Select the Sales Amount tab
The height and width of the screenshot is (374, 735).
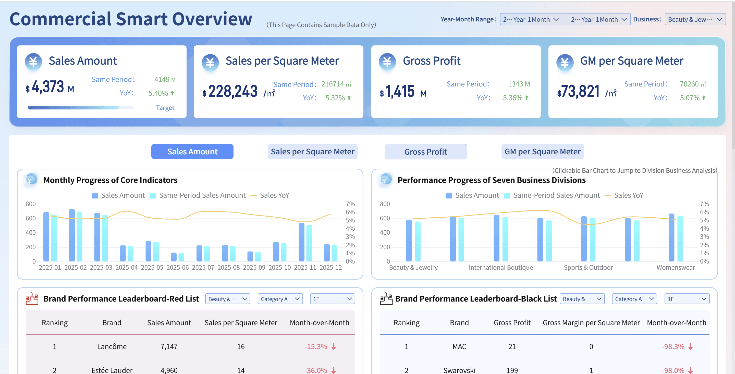click(x=192, y=152)
